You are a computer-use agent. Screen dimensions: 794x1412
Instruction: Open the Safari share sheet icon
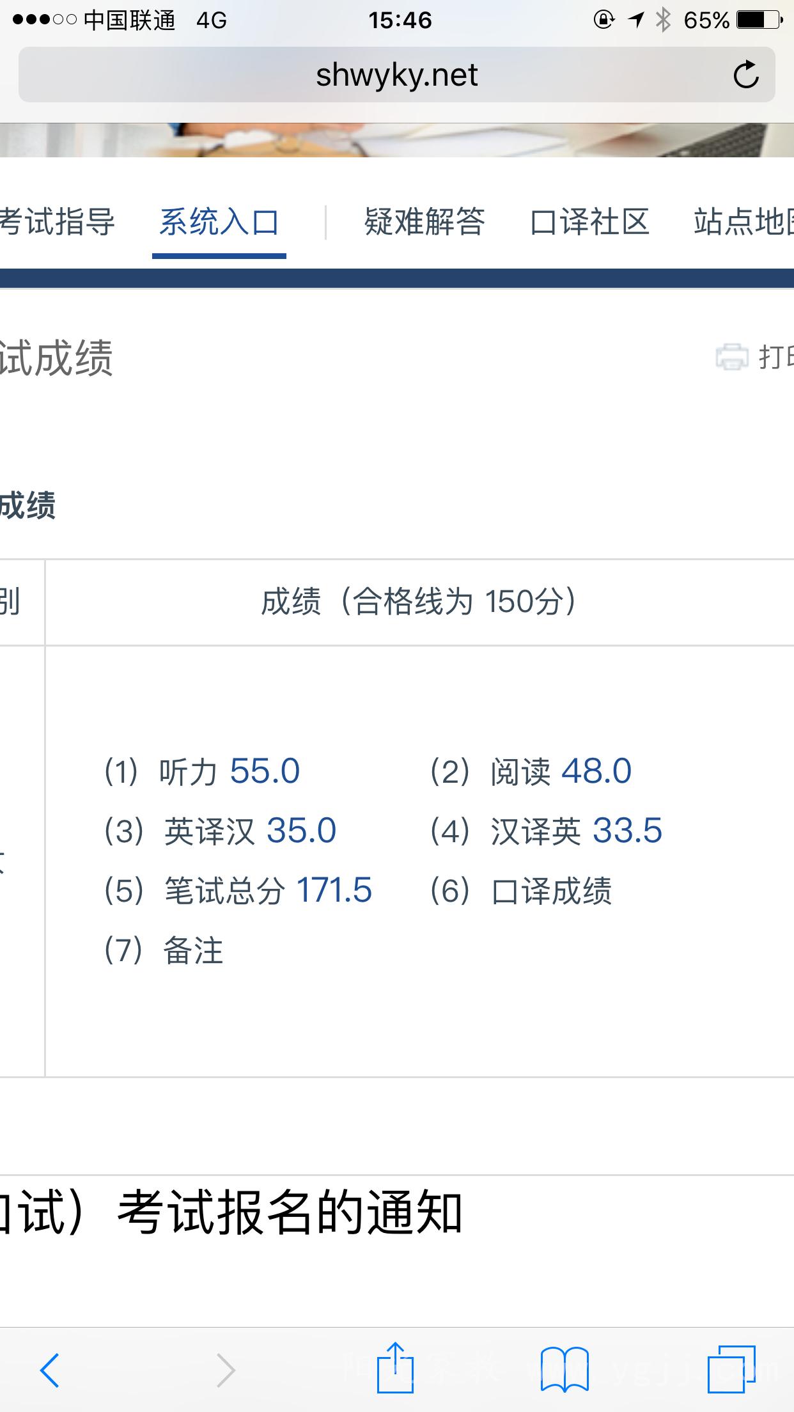[x=395, y=1367]
